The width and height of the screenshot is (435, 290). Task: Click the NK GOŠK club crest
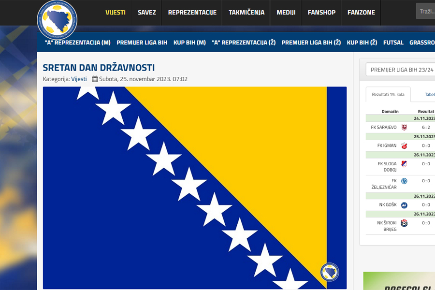(x=404, y=205)
